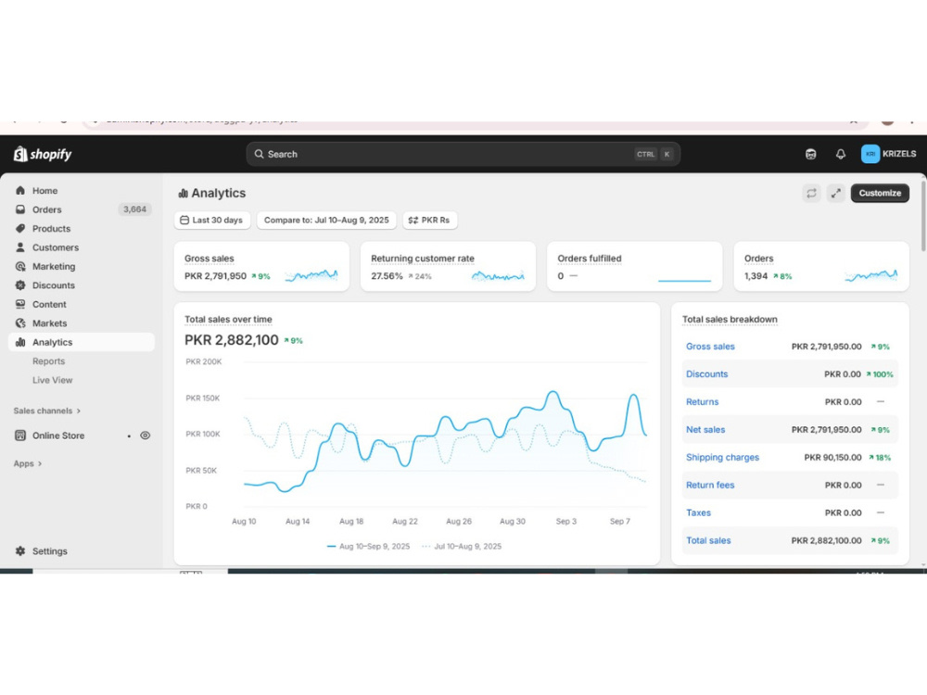The height and width of the screenshot is (695, 927).
Task: Click the Settings gear icon
Action: [x=20, y=550]
